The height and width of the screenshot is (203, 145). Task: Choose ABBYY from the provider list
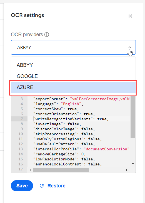tap(73, 65)
